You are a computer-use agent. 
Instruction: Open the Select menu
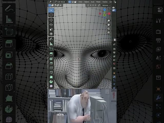pyautogui.click(x=87, y=2)
